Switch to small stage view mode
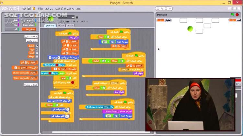Screen dimensions: 243x136 click(229, 8)
